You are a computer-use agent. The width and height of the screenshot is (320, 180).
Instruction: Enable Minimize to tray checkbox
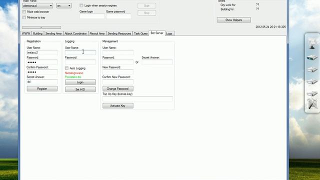click(x=24, y=17)
